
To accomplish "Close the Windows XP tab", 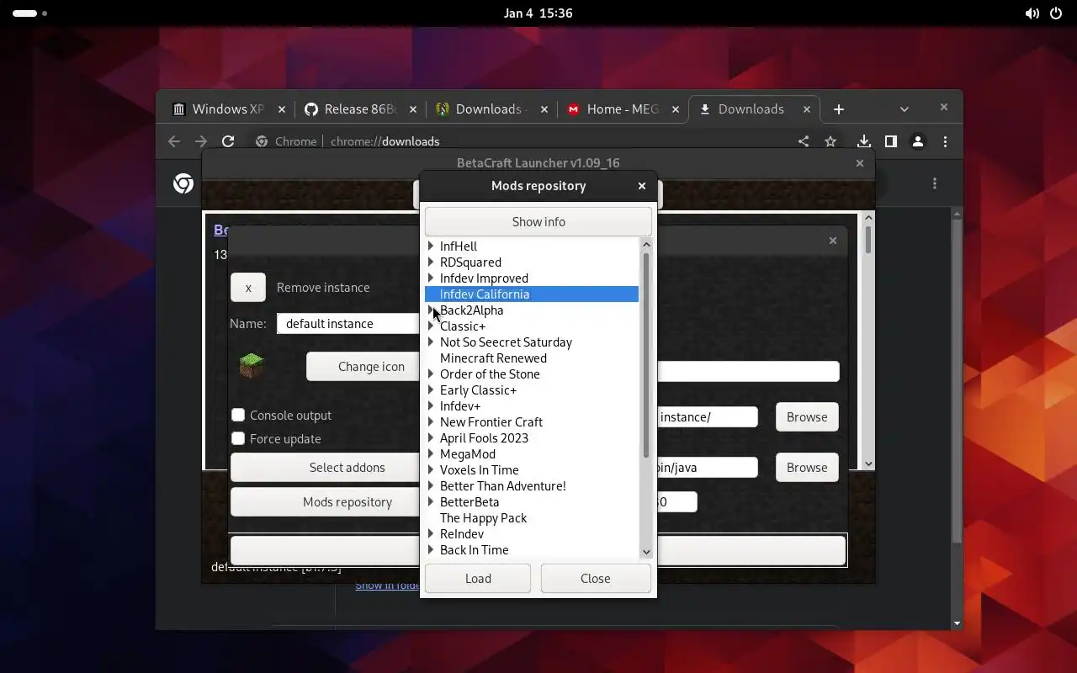I will click(282, 109).
